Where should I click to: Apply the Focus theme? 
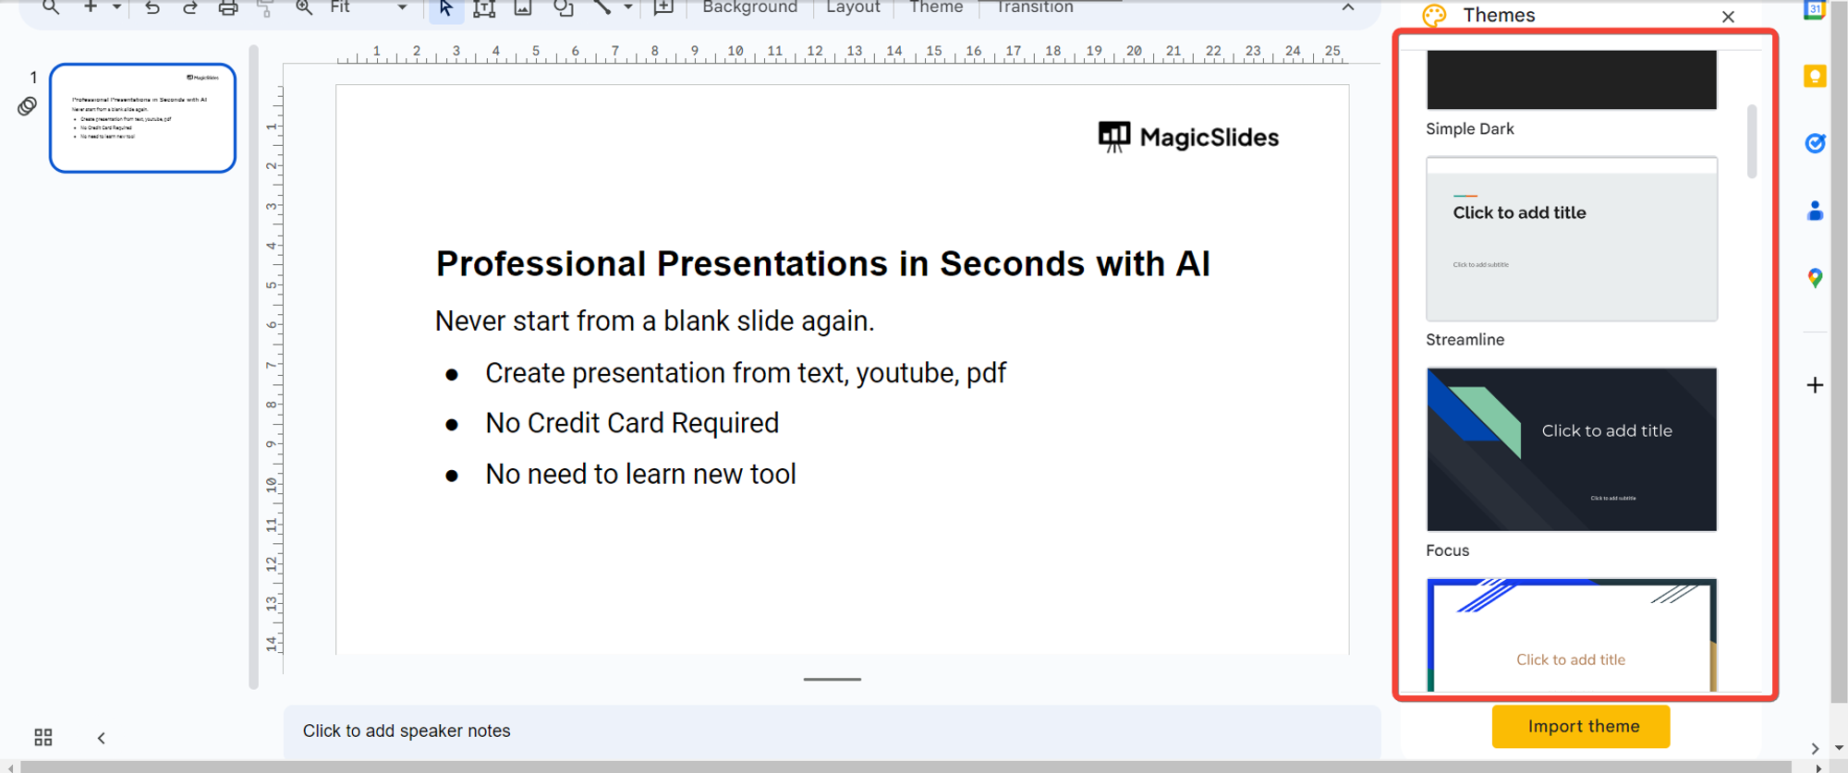pyautogui.click(x=1571, y=450)
